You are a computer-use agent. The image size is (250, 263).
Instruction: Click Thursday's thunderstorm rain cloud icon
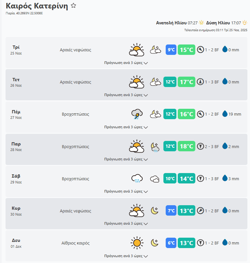[x=137, y=114]
